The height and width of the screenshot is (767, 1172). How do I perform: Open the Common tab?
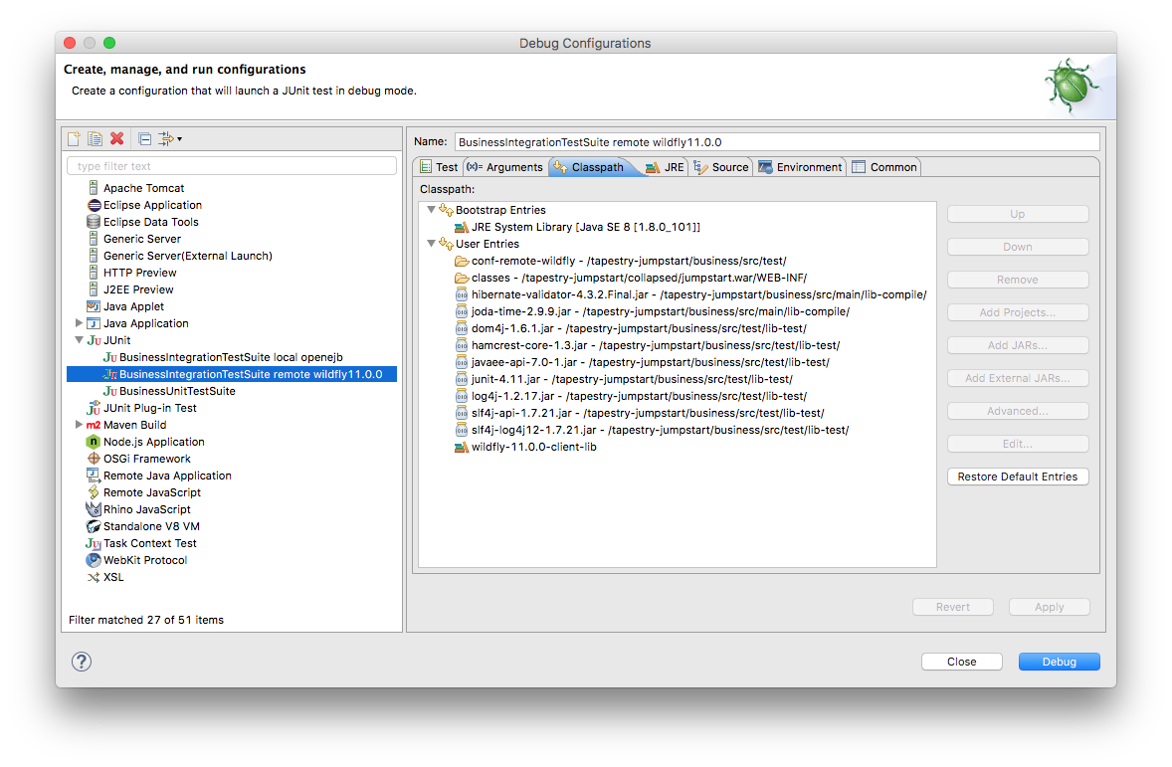pos(884,167)
